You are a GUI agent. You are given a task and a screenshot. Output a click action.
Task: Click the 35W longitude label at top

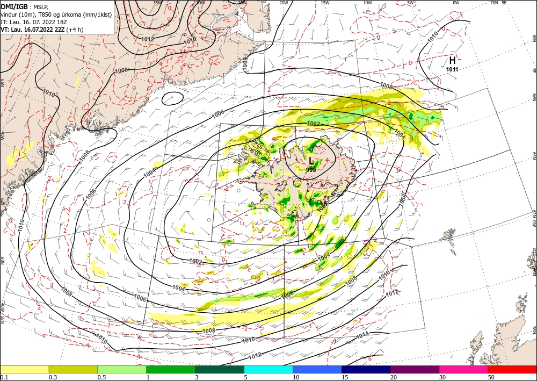pyautogui.click(x=157, y=3)
